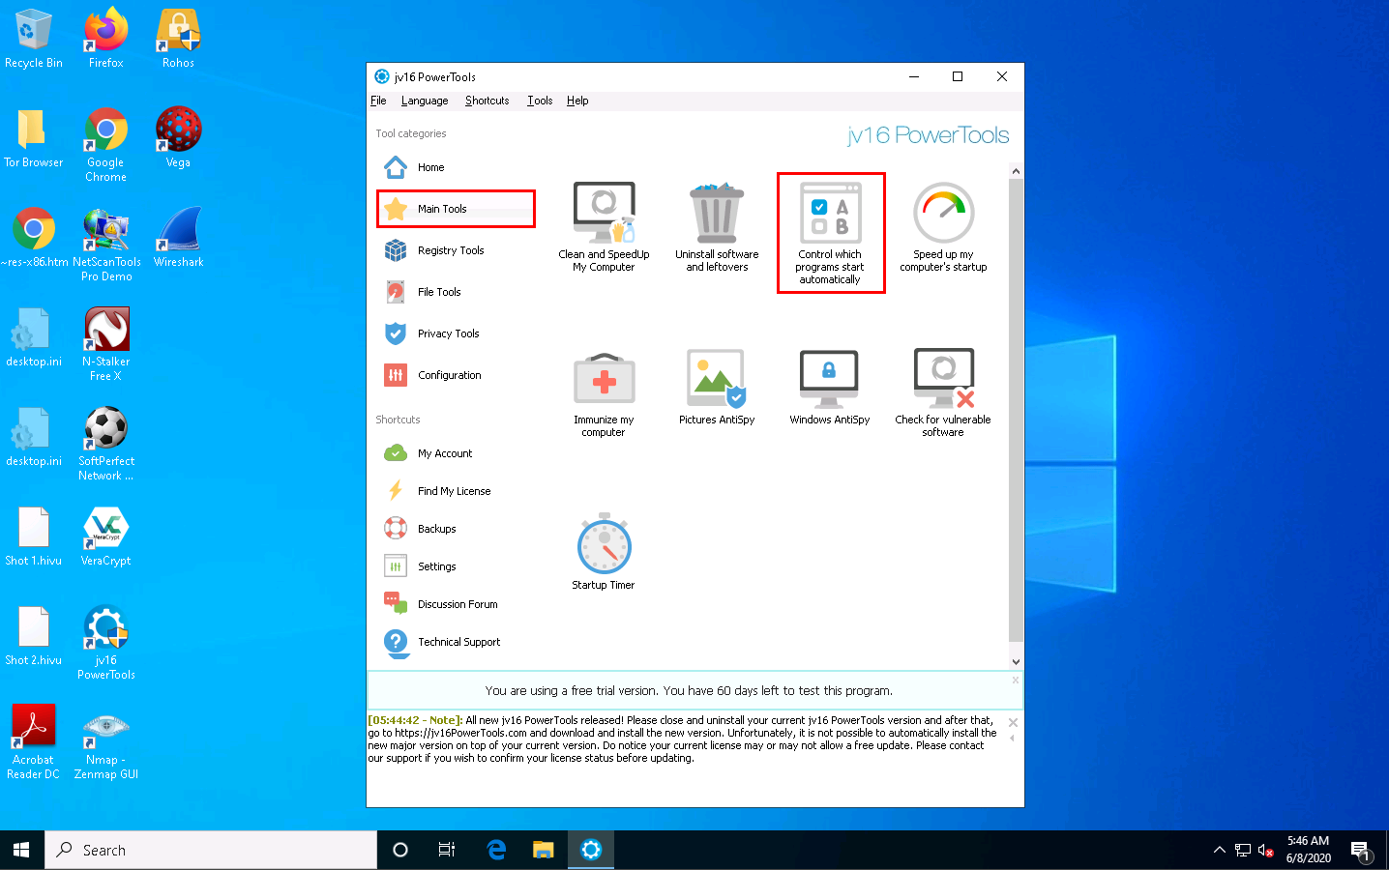Dismiss the release note log message
This screenshot has height=870, width=1389.
pyautogui.click(x=1013, y=722)
